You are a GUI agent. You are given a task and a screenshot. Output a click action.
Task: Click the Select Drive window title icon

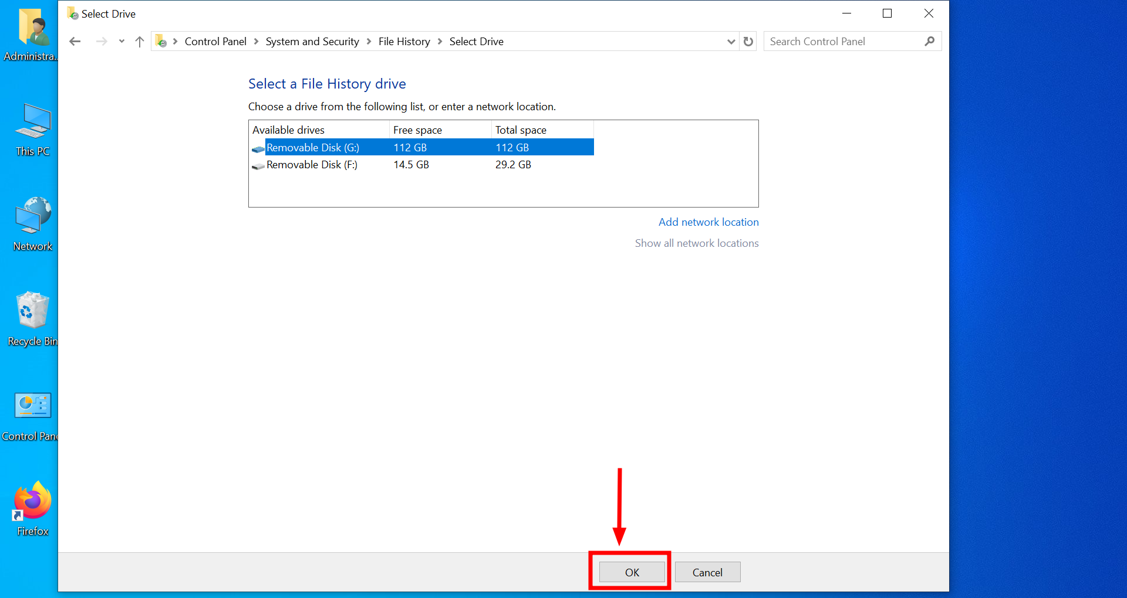[x=73, y=13]
